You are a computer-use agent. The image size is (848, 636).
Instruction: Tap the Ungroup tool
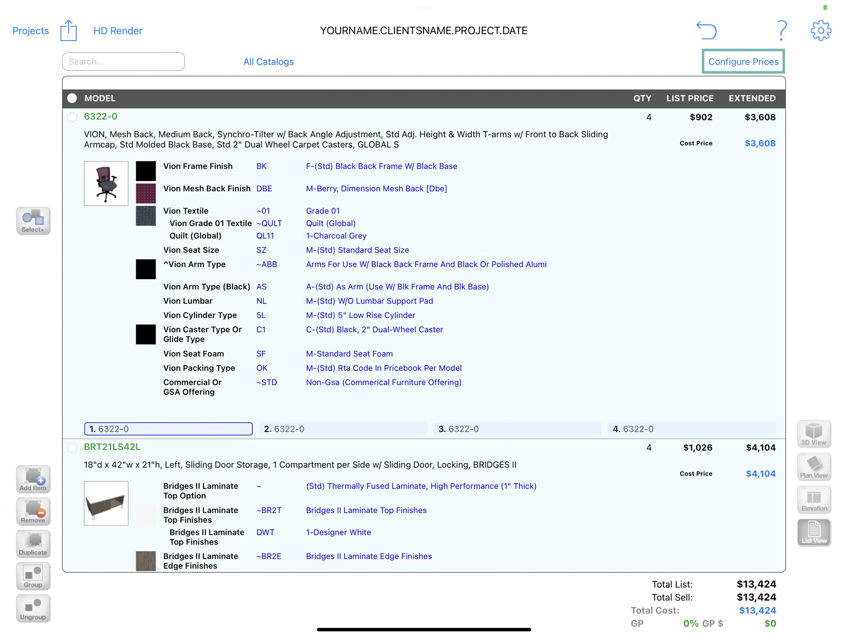pos(33,608)
